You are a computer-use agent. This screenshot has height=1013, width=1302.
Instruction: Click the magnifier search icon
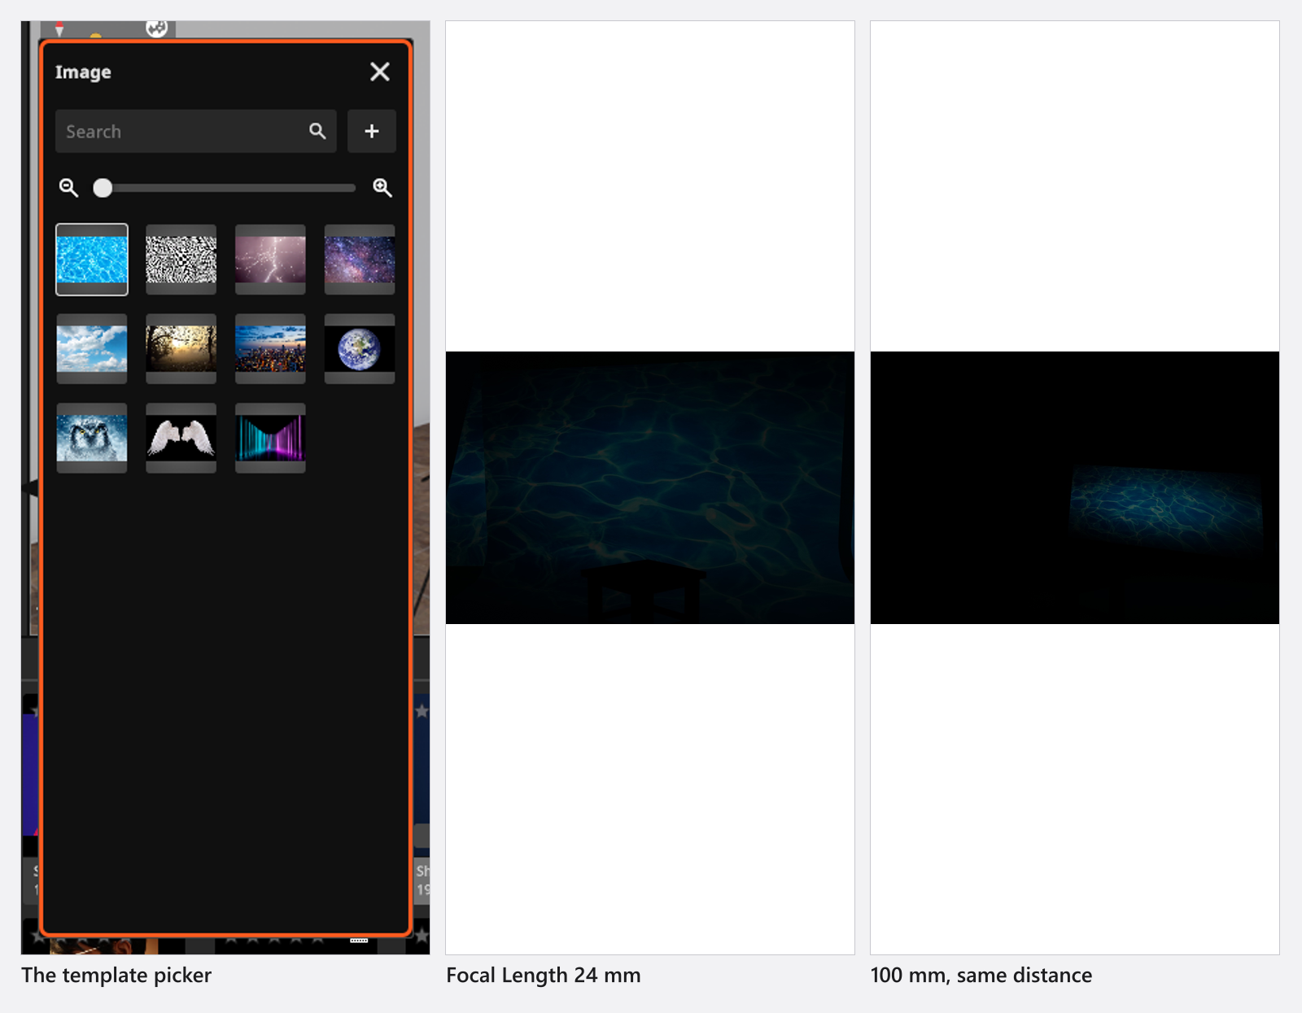(317, 131)
